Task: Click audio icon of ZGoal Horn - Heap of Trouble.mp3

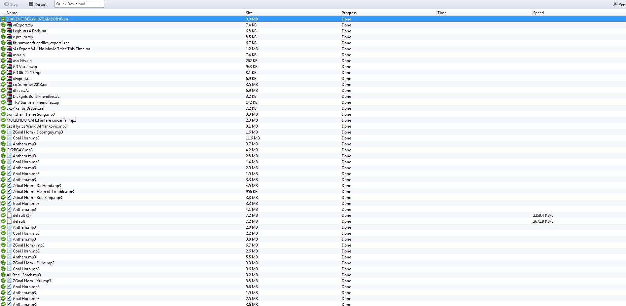Action: click(9, 192)
